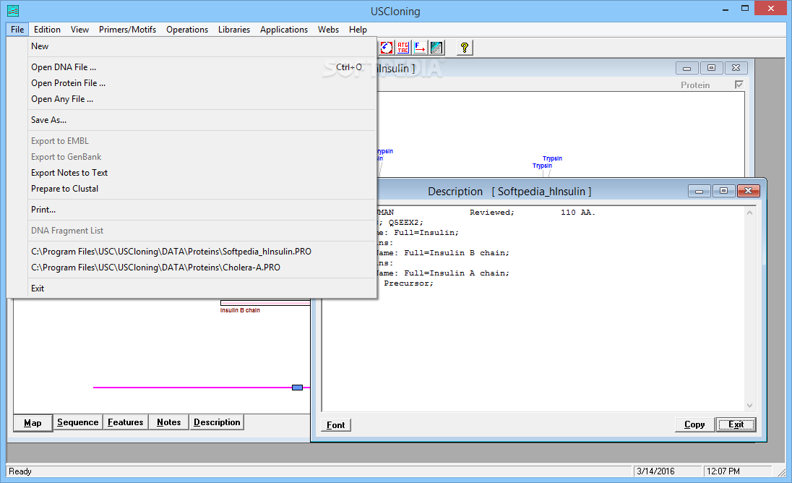792x483 pixels.
Task: Open the Libraries menu
Action: [x=234, y=30]
